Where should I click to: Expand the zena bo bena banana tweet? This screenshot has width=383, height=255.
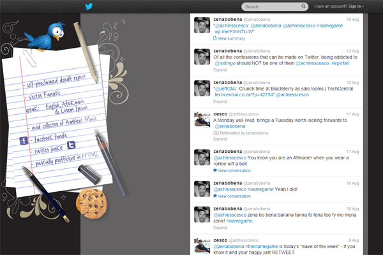pyautogui.click(x=220, y=228)
